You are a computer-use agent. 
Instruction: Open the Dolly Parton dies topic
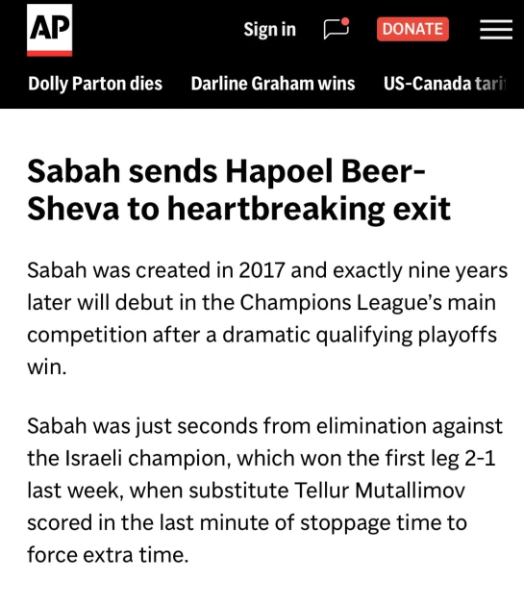pos(95,84)
